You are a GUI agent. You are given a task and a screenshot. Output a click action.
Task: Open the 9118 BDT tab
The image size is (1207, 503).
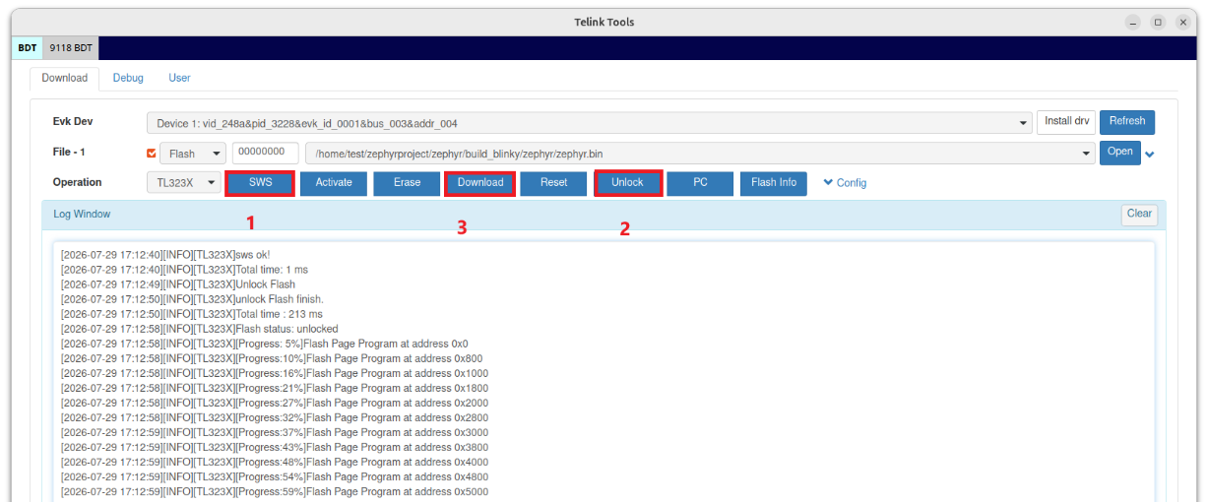click(x=70, y=48)
